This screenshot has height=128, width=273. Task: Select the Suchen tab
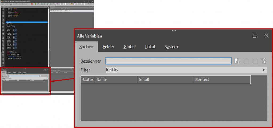pyautogui.click(x=86, y=47)
